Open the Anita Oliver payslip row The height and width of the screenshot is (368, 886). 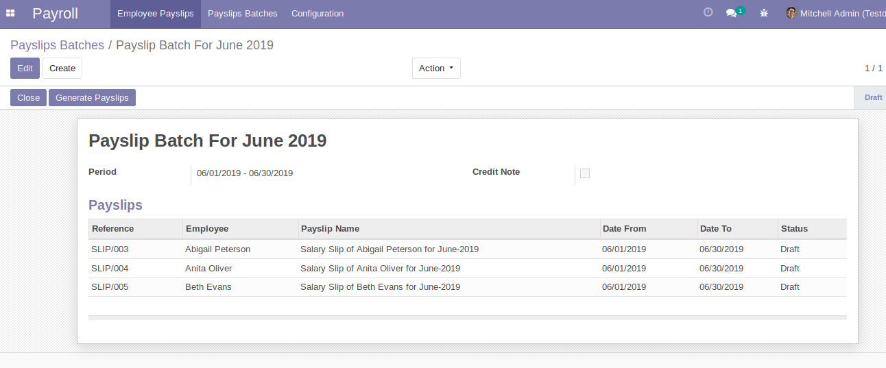(208, 269)
